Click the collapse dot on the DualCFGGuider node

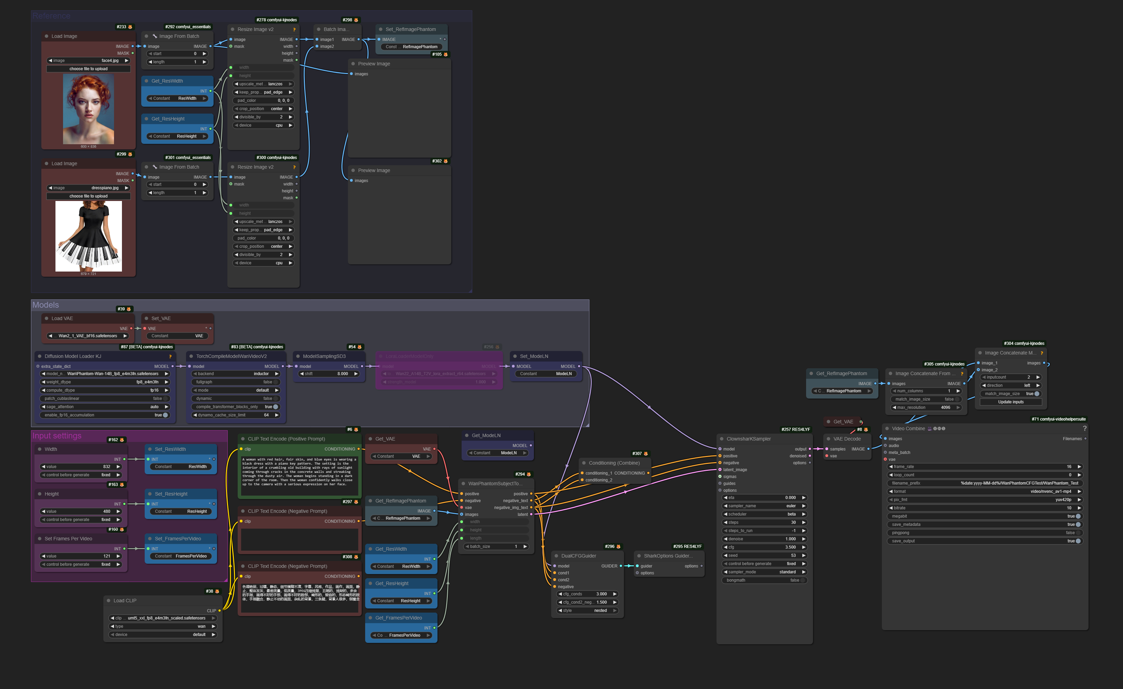pos(556,556)
